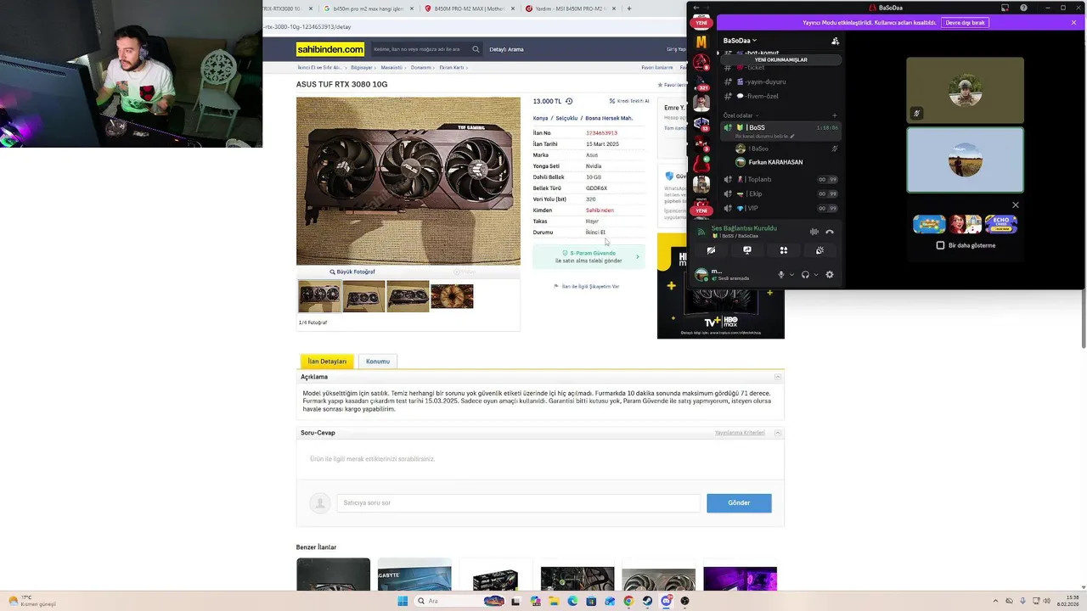1087x611 pixels.
Task: Collapse the Açıklama section
Action: pos(778,377)
